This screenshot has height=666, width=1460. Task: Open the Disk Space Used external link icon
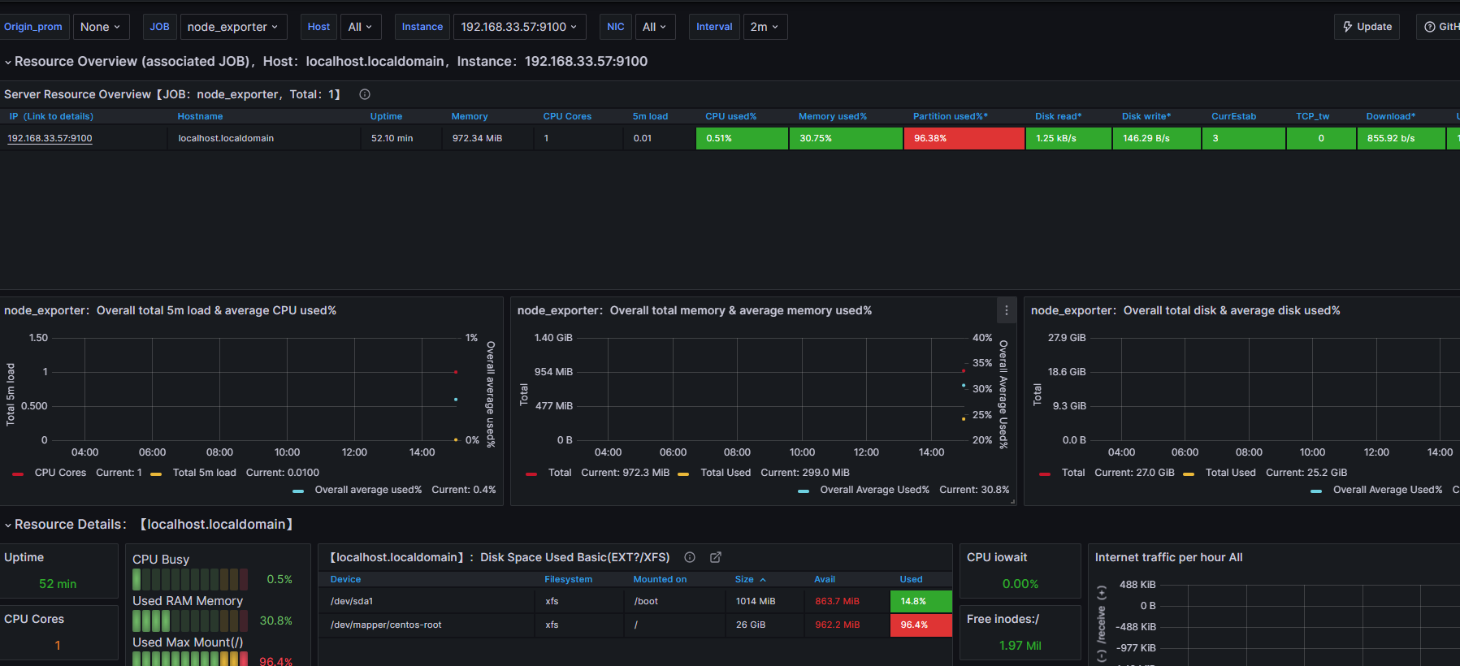coord(716,557)
